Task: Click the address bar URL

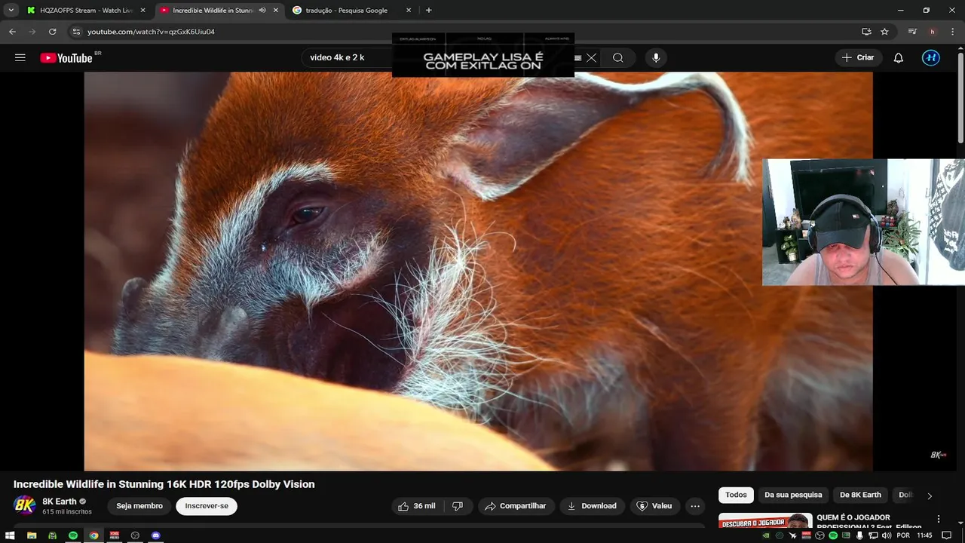Action: point(151,32)
